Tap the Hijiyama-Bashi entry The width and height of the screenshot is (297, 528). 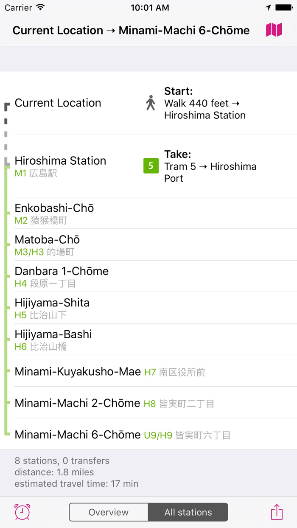(53, 340)
